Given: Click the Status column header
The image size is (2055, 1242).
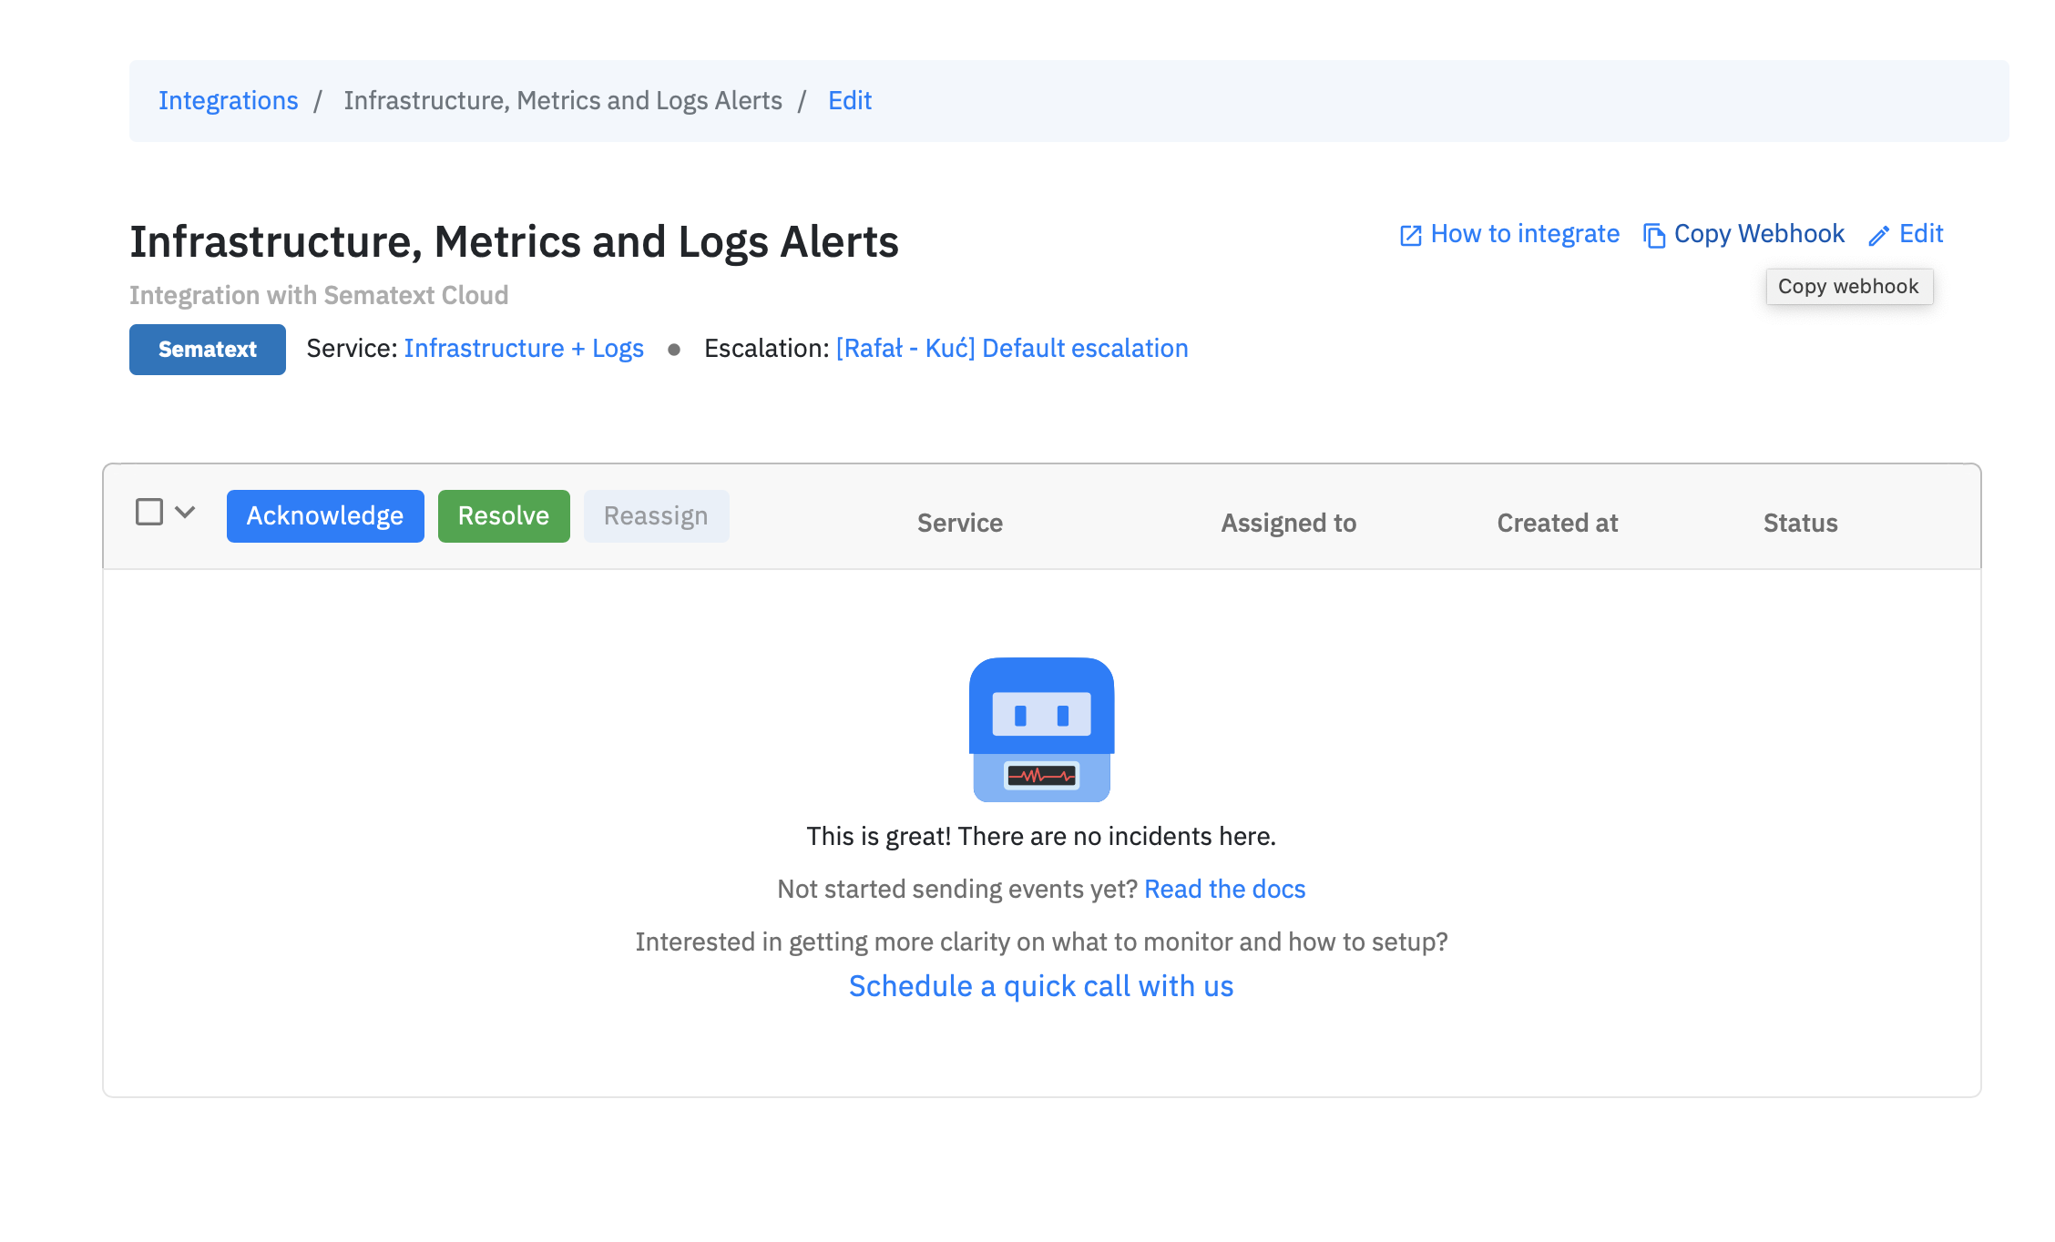Looking at the screenshot, I should pos(1798,521).
